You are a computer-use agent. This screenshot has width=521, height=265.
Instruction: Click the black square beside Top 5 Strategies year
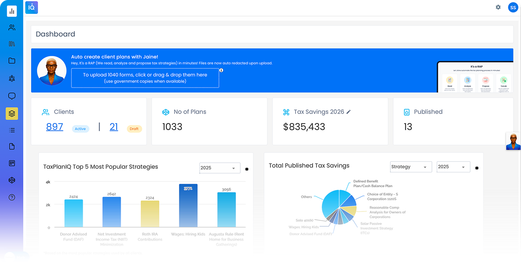click(x=247, y=169)
